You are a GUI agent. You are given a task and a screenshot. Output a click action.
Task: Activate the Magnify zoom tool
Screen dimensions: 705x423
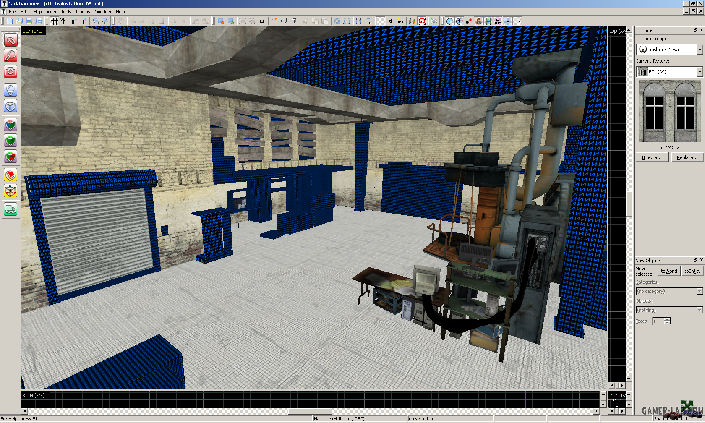pyautogui.click(x=10, y=55)
